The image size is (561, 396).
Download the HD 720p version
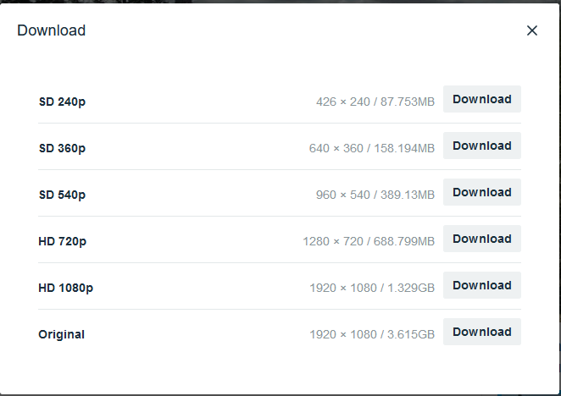pyautogui.click(x=481, y=239)
